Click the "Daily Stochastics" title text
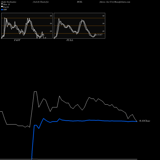160x160 pixels. 9,2
